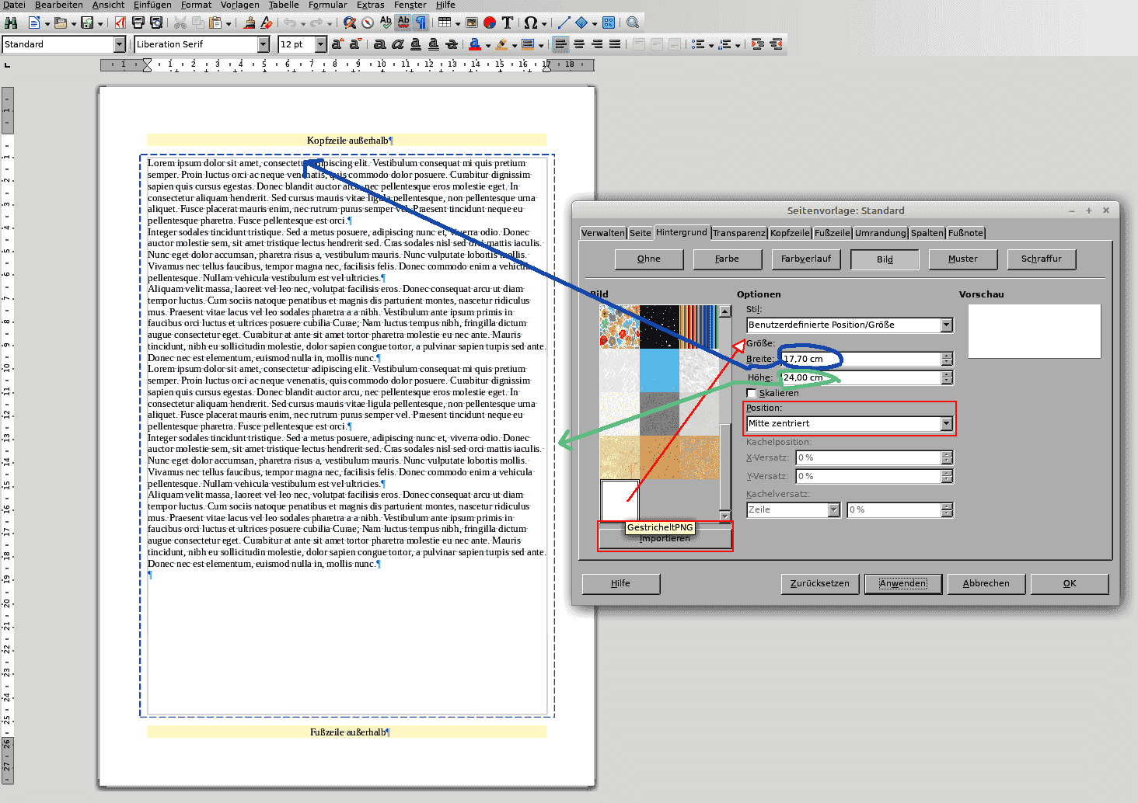This screenshot has width=1138, height=803.
Task: Center-align text using the toolbar icon
Action: [579, 44]
